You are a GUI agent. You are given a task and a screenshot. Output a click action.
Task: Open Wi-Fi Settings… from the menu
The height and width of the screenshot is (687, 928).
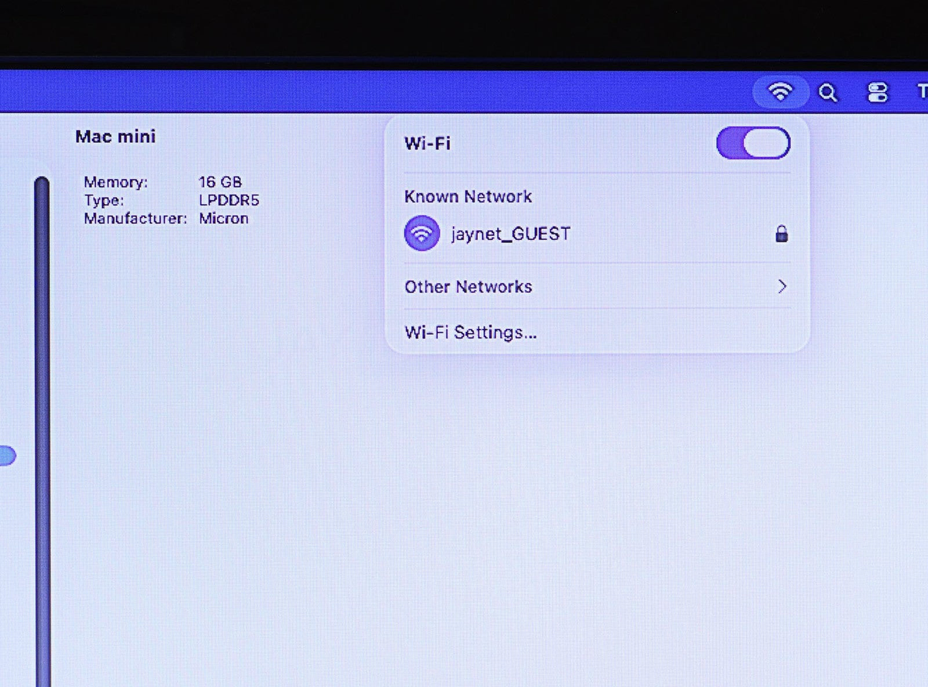click(470, 332)
